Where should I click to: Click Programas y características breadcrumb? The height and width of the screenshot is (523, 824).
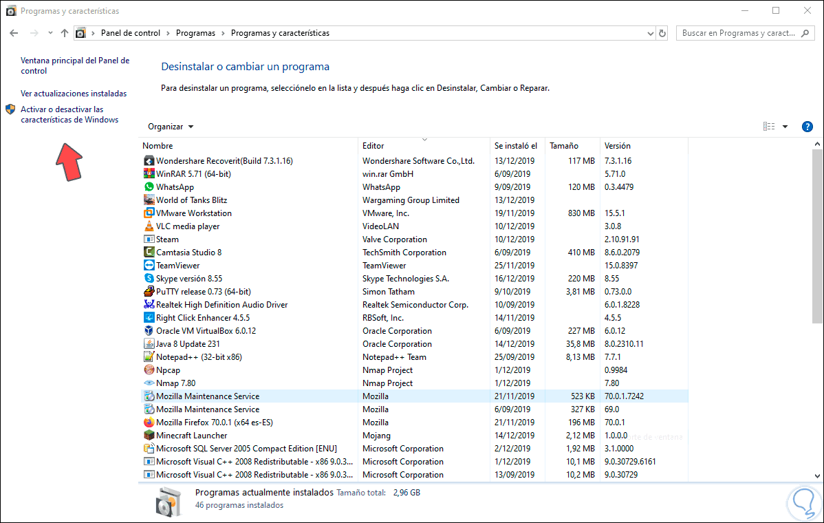tap(280, 33)
